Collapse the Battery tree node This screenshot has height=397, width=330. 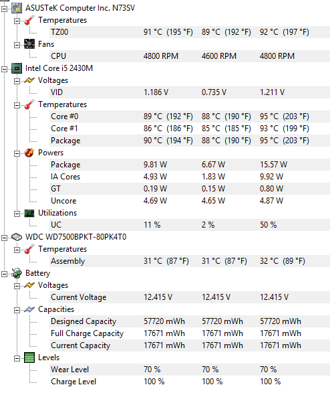point(4,274)
